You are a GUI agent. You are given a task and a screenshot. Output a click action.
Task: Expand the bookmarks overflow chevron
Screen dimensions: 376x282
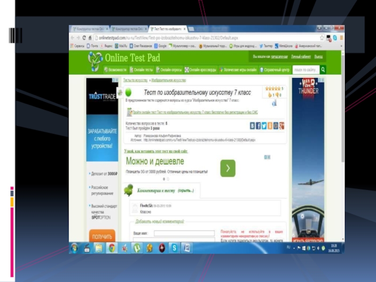coord(341,46)
